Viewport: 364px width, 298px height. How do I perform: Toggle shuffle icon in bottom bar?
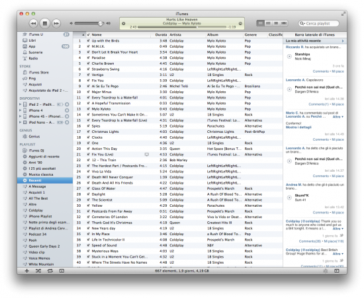pyautogui.click(x=38, y=271)
